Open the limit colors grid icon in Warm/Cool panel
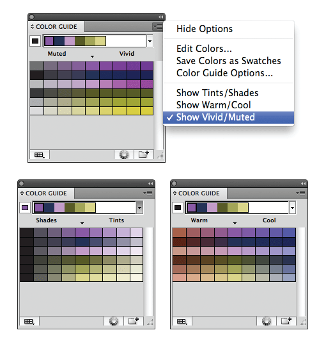This screenshot has height=346, width=326. click(182, 322)
